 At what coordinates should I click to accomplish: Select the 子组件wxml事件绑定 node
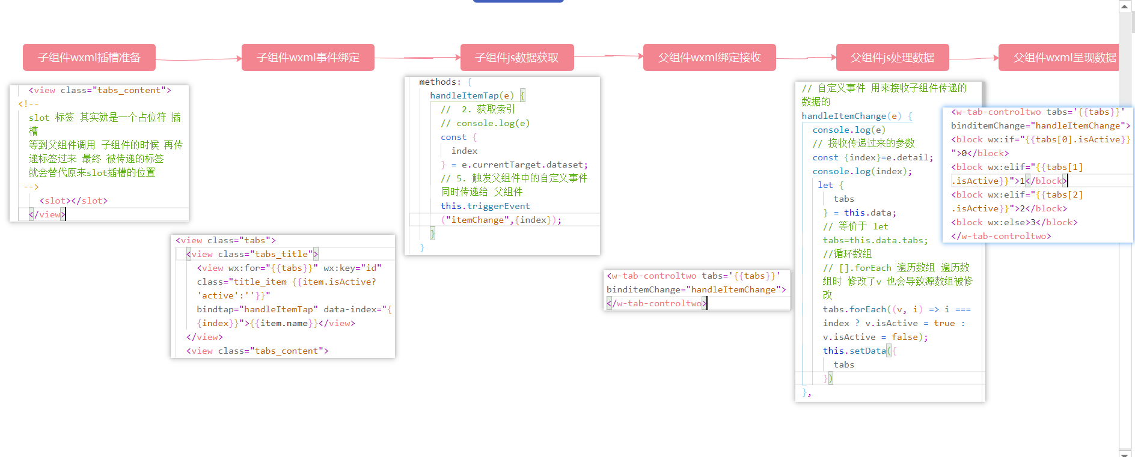pyautogui.click(x=308, y=58)
